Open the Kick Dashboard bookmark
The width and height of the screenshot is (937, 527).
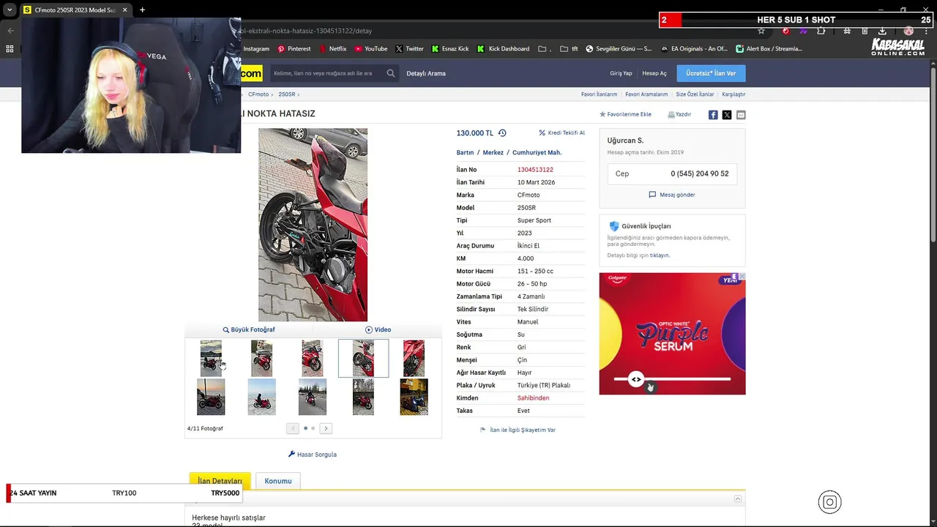(503, 49)
